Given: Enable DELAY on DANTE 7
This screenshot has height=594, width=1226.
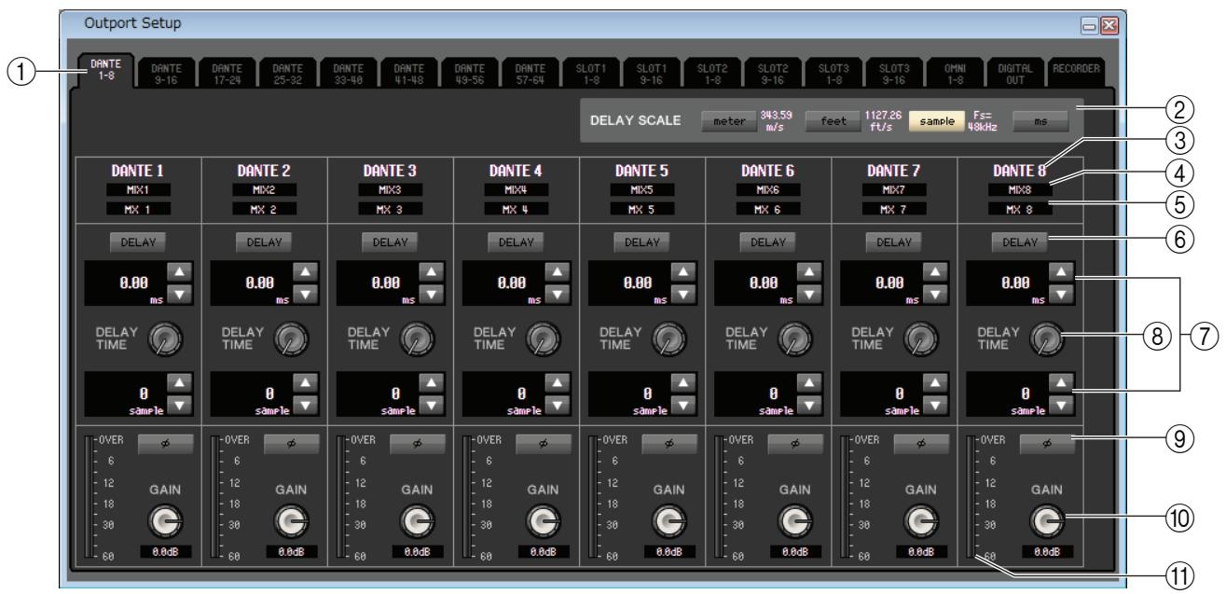Looking at the screenshot, I should point(893,242).
